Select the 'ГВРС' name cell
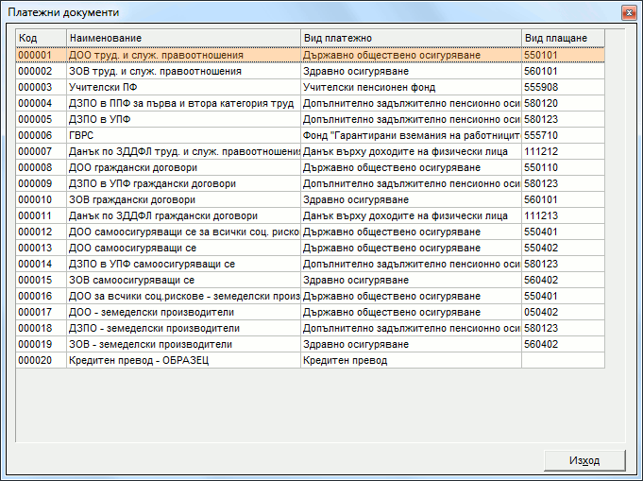Viewport: 643px width, 481px height. (x=183, y=135)
